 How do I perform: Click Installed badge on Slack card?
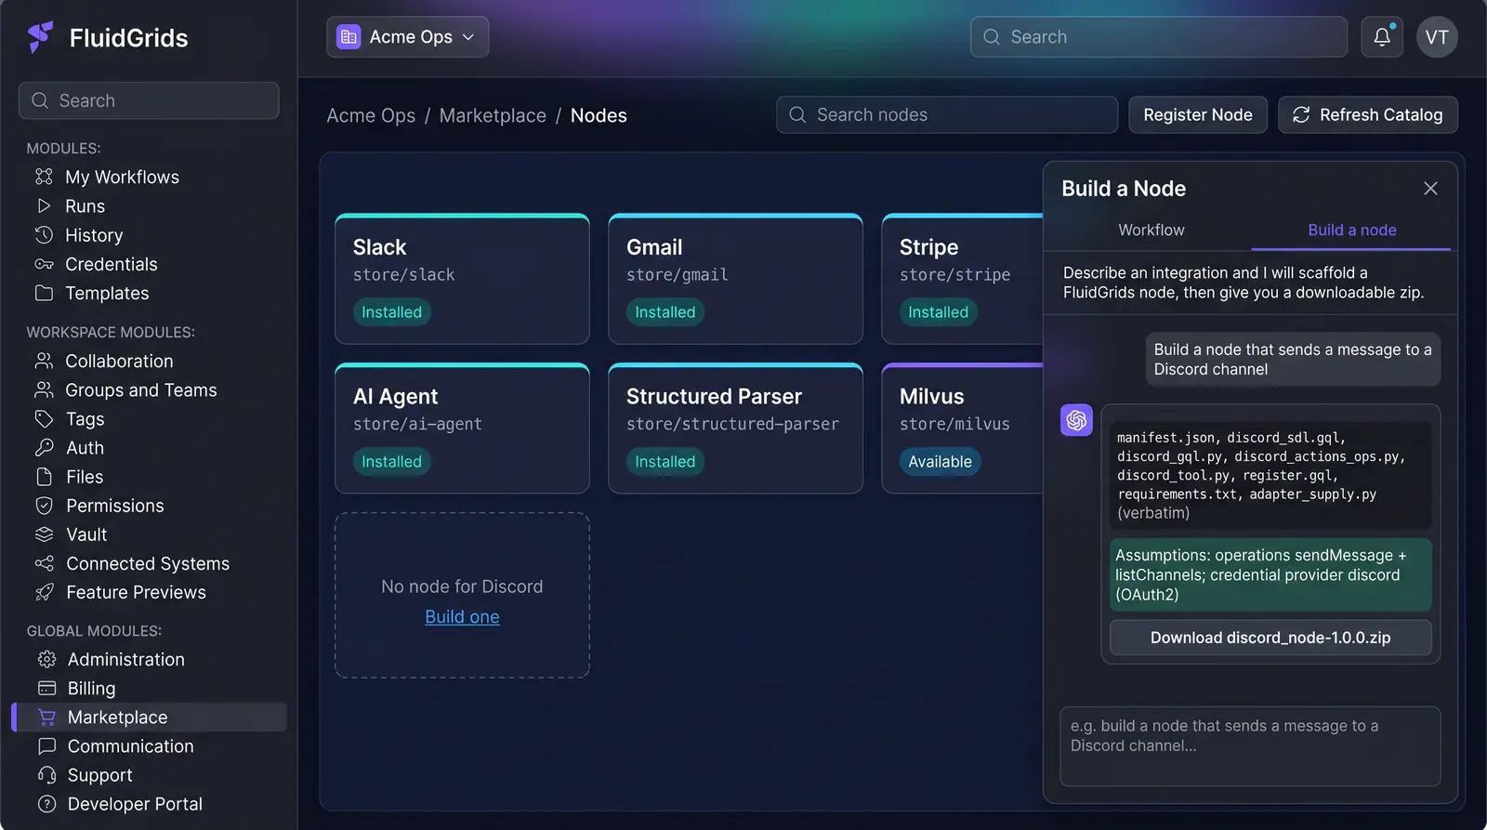[x=391, y=312]
